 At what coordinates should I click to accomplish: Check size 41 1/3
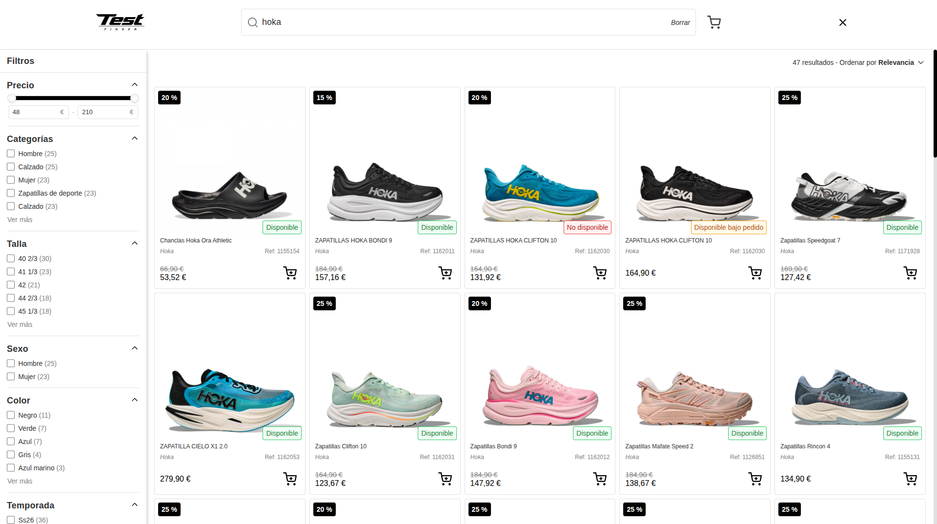click(x=11, y=272)
